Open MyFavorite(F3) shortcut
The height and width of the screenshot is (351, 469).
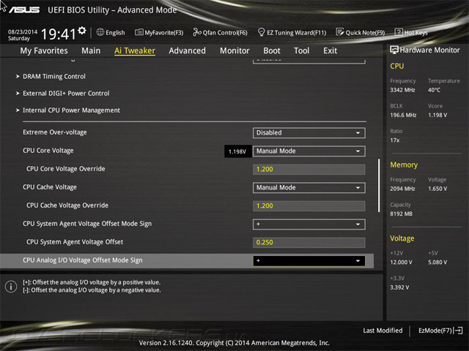click(159, 32)
